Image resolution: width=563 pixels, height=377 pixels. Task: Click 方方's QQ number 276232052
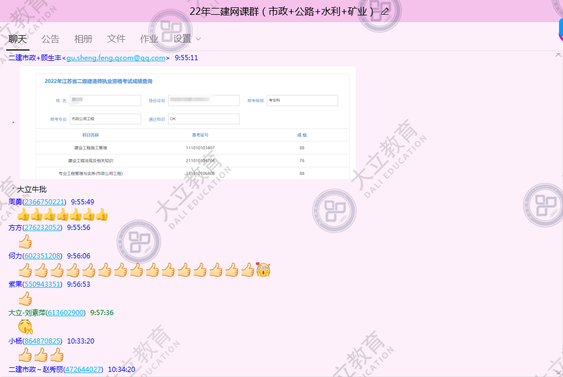pyautogui.click(x=43, y=227)
